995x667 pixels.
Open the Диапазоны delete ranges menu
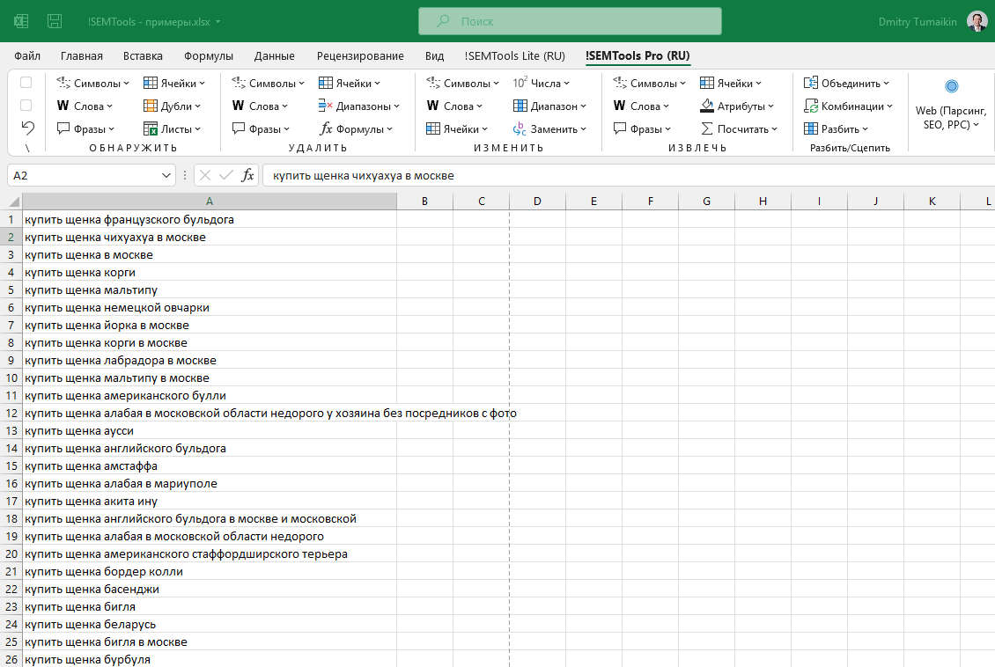click(358, 106)
